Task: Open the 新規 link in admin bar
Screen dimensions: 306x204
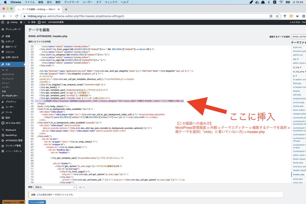Action: [32, 22]
